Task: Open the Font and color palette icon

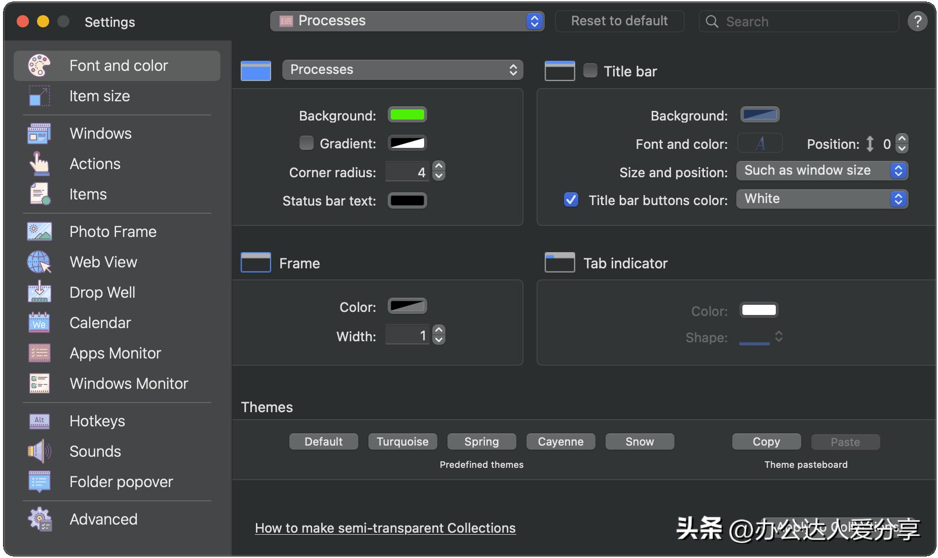Action: 39,65
